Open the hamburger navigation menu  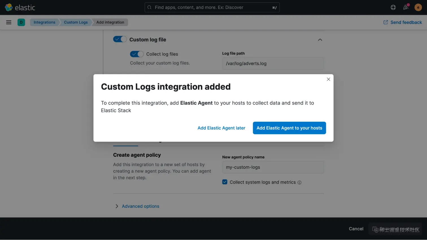9,22
